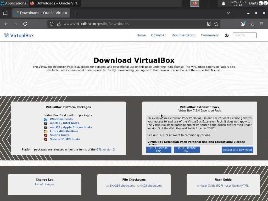Click the Firefox workspace icon in top panel
This screenshot has width=268, height=201.
point(195,3)
